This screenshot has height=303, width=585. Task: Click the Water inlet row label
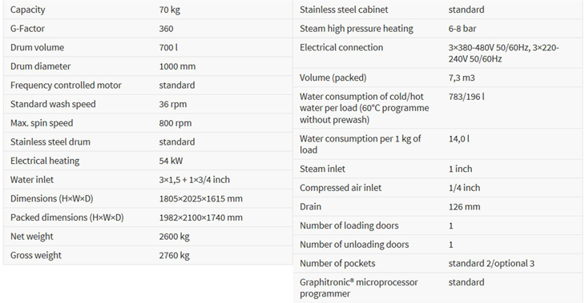click(x=32, y=180)
